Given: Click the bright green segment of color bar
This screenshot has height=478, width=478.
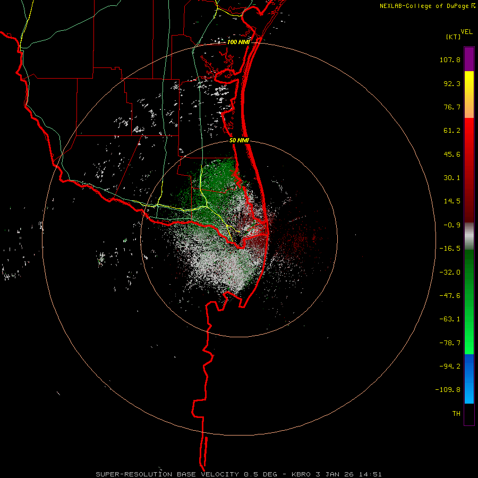Looking at the screenshot, I should tap(469, 302).
